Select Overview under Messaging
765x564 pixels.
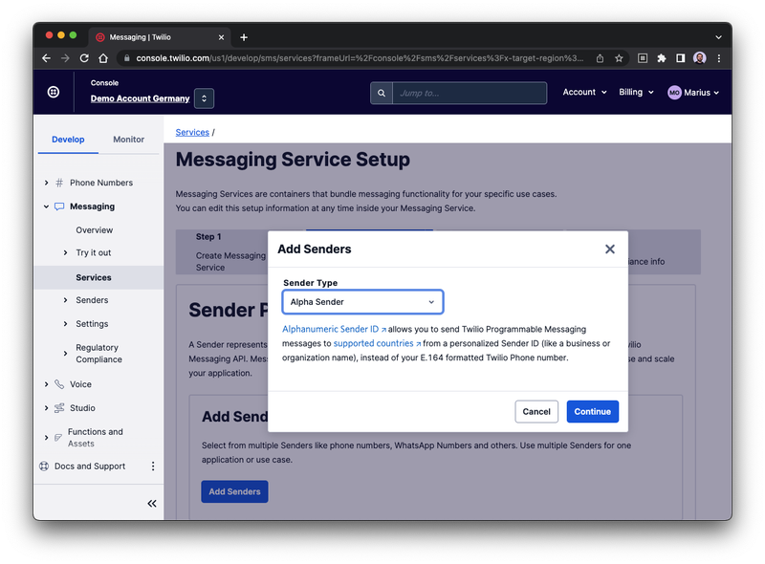pos(95,230)
